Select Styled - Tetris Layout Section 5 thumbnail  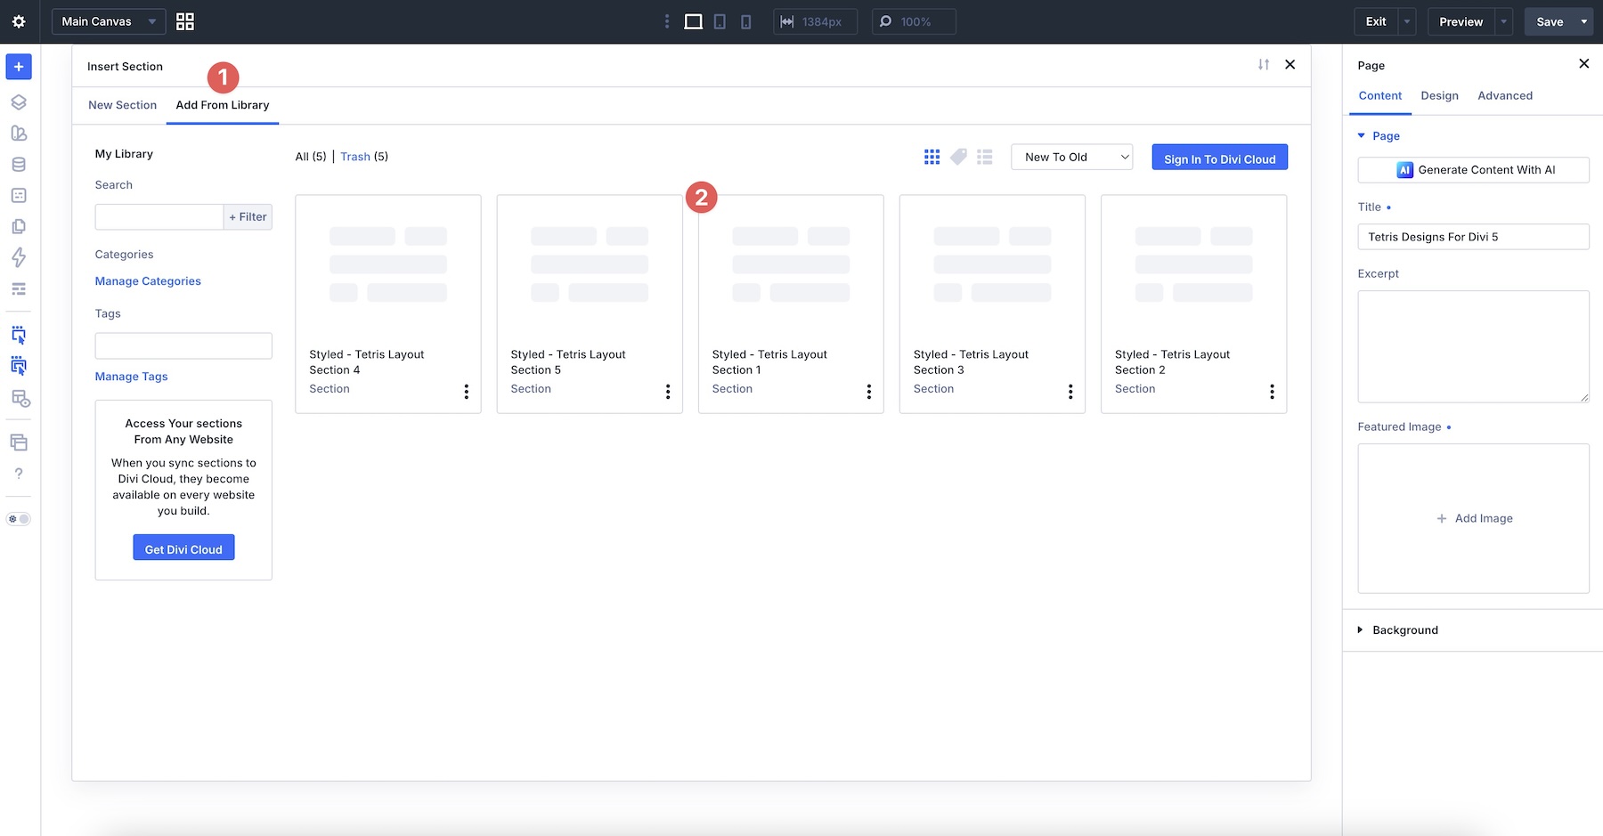pos(590,265)
